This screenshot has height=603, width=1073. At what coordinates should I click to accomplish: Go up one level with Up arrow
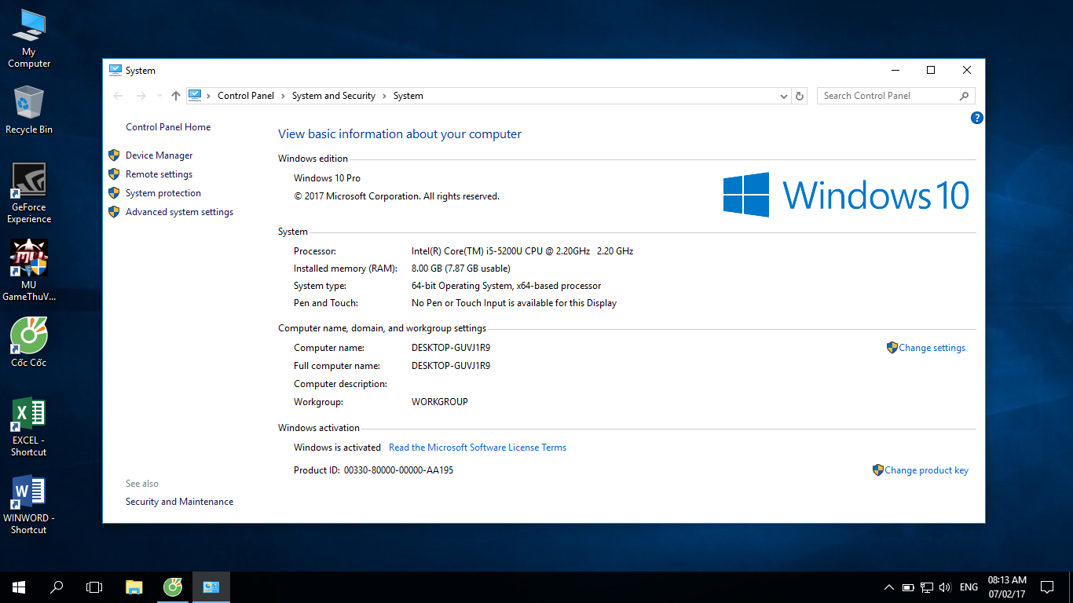point(176,96)
